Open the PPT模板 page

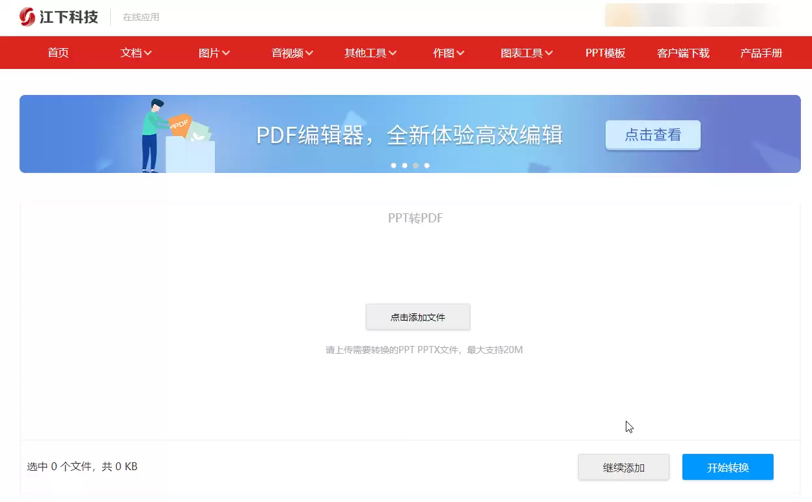[604, 53]
